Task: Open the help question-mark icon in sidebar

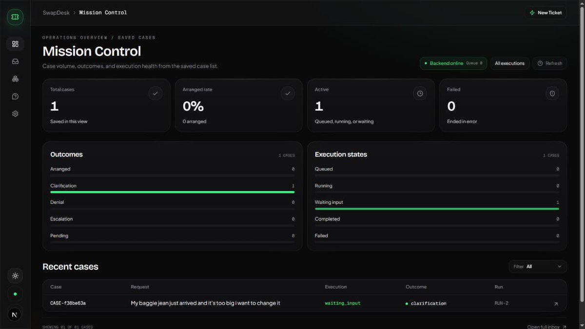Action: [15, 97]
